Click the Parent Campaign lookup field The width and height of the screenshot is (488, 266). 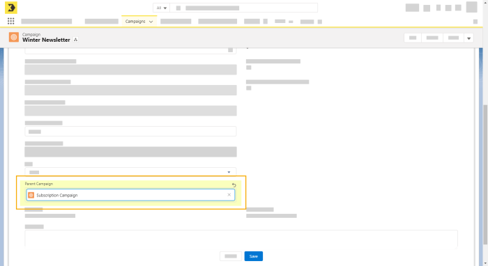pos(130,195)
